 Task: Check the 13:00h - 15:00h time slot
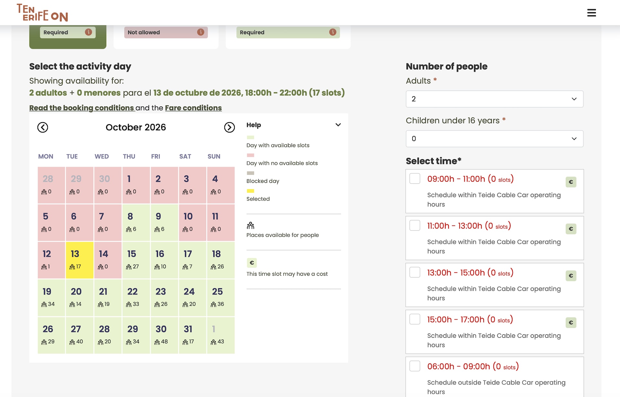[x=415, y=273]
